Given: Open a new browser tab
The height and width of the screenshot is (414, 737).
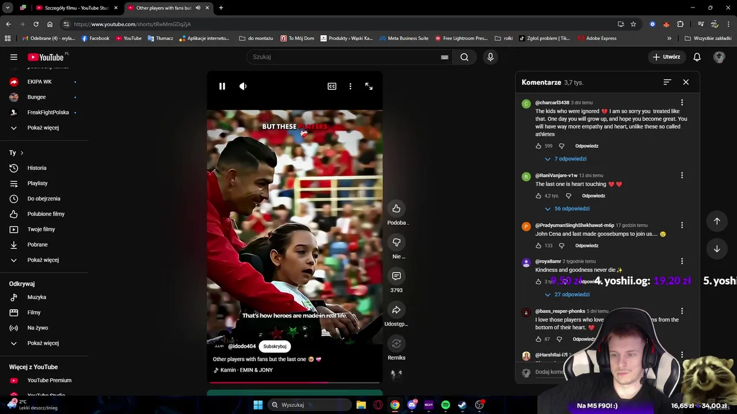Looking at the screenshot, I should pos(221,8).
